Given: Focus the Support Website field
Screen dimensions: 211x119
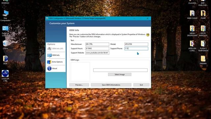Looking at the screenshot, I should click(x=97, y=53).
